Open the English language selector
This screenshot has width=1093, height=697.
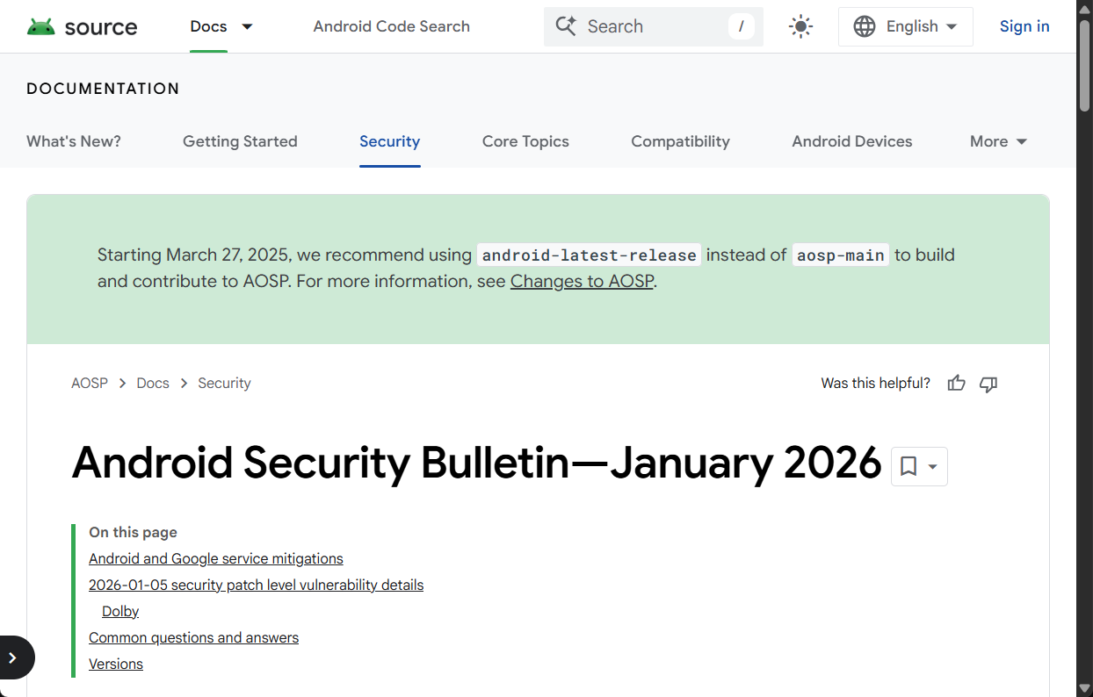[x=906, y=26]
